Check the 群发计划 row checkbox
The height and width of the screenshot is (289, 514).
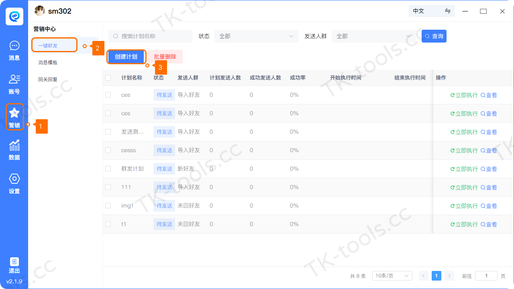click(x=108, y=169)
